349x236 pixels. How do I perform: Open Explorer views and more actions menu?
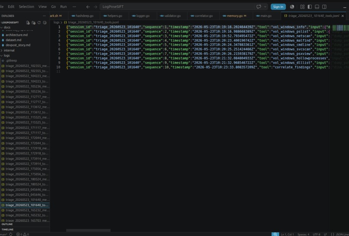[44, 16]
